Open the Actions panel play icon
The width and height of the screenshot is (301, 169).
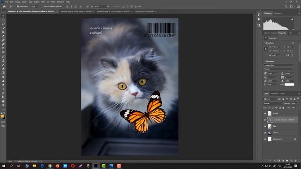pos(259,19)
